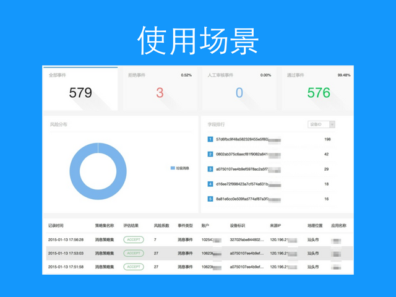Image resolution: width=396 pixels, height=297 pixels.
Task: Select the 全部事件 579 card
Action: (80, 88)
